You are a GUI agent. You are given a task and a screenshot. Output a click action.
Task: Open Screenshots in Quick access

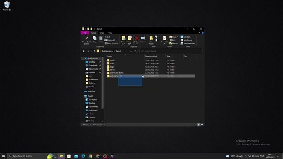coord(92,79)
